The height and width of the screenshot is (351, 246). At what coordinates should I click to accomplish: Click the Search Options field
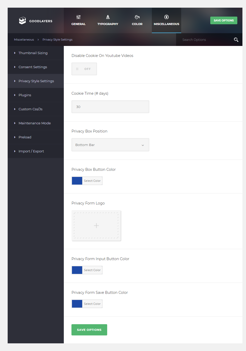[x=204, y=40]
